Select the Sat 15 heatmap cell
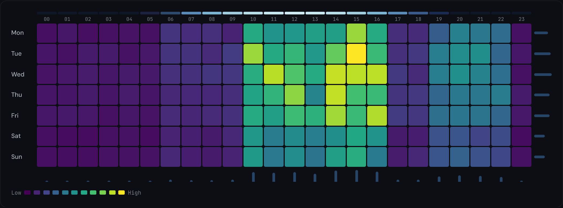Screen dimensions: 563x208 coord(356,136)
